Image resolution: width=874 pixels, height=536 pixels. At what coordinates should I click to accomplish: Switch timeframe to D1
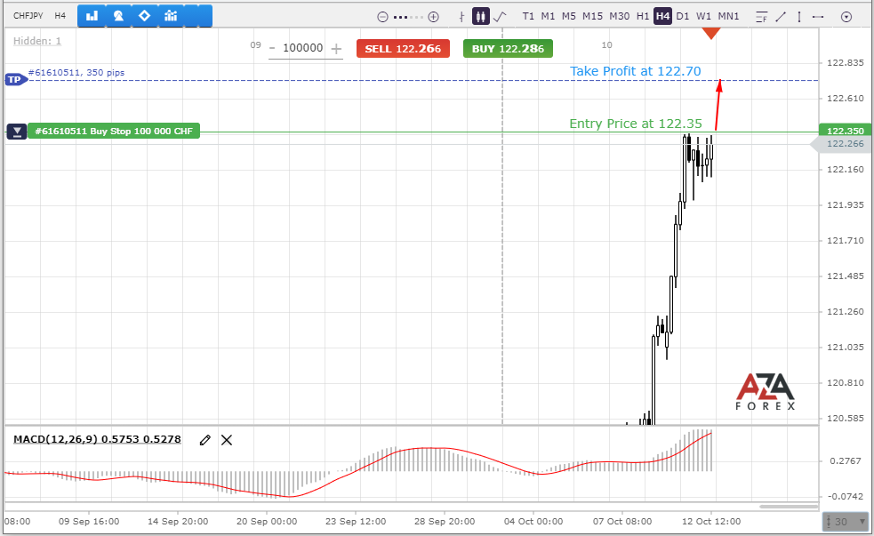(682, 16)
